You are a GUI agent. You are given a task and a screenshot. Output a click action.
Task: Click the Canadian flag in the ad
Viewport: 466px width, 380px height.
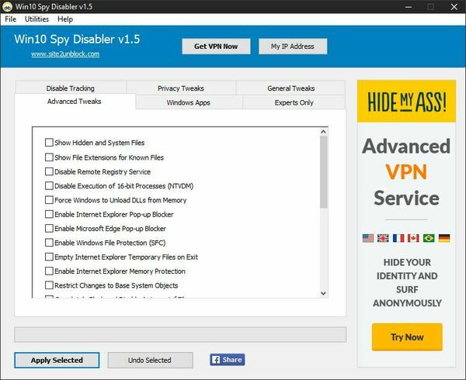pos(413,238)
